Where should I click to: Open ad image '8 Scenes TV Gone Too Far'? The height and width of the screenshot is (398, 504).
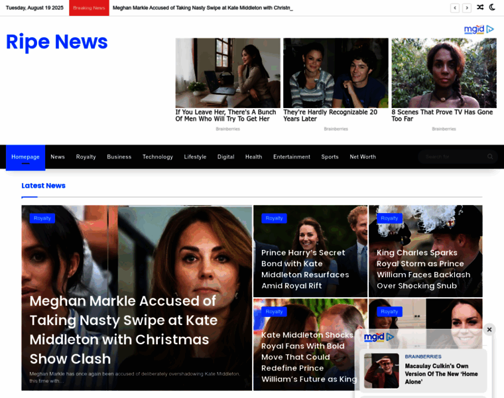pyautogui.click(x=444, y=73)
